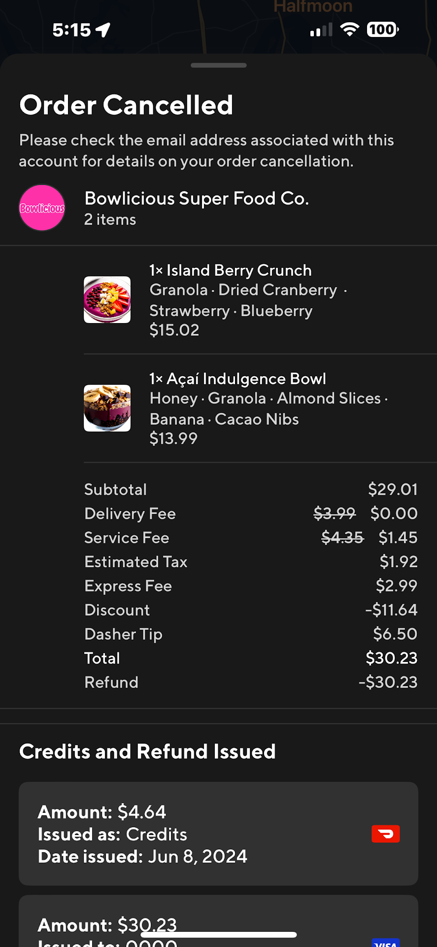Tap the home indicator bar at bottom
437x947 pixels.
pos(218,935)
